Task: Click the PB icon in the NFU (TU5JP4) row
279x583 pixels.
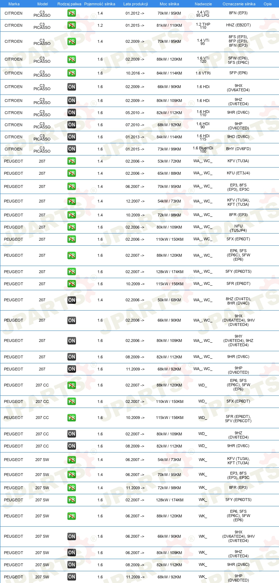Action: pos(71,227)
